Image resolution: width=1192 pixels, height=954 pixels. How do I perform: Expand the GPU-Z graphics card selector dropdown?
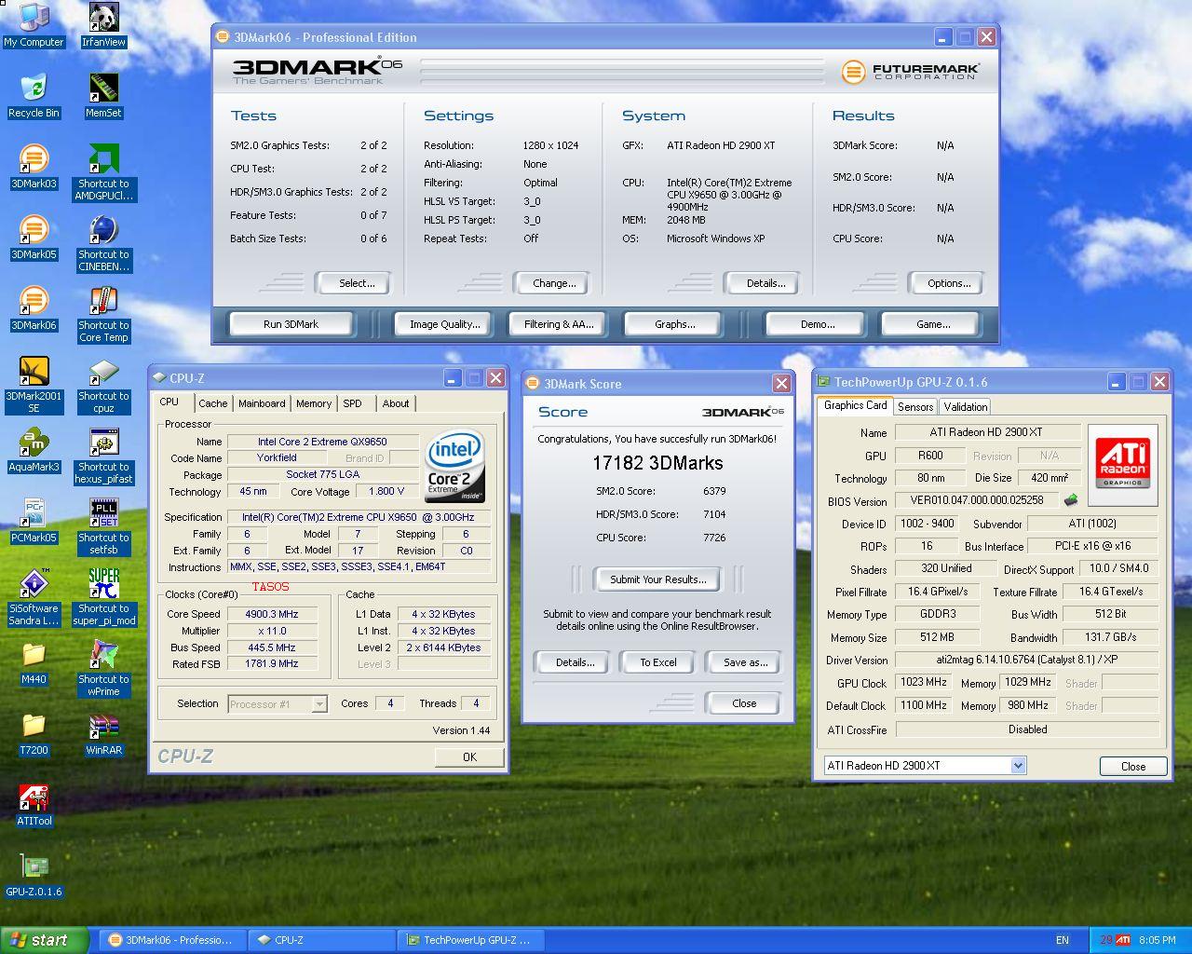pyautogui.click(x=1018, y=766)
